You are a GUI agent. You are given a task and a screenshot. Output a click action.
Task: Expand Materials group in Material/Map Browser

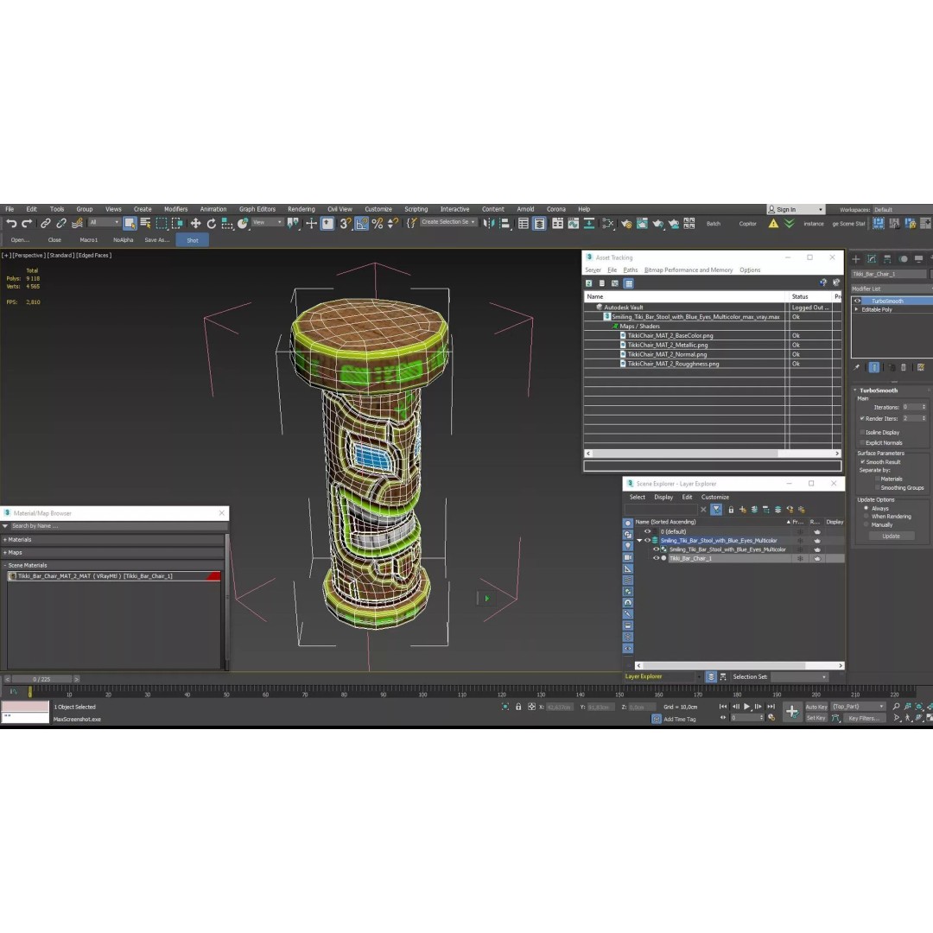(x=5, y=540)
